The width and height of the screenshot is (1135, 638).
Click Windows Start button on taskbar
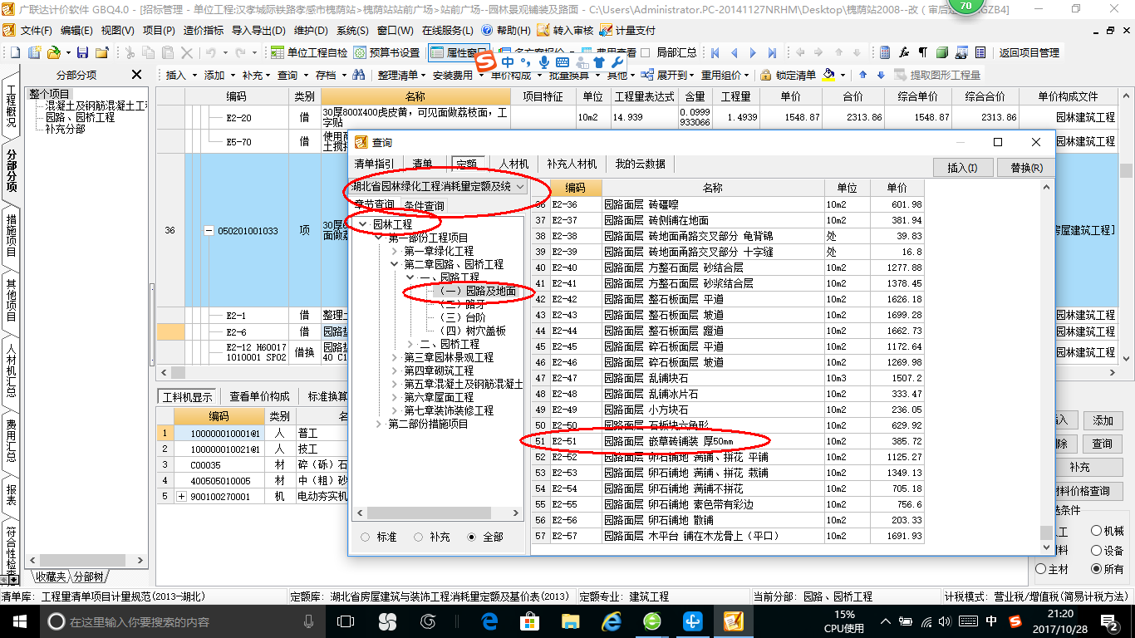click(x=19, y=621)
